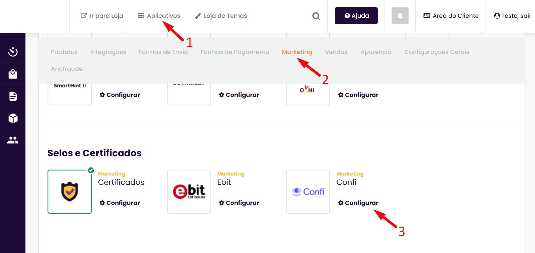Open the notification bell
The height and width of the screenshot is (253, 535).
[400, 16]
